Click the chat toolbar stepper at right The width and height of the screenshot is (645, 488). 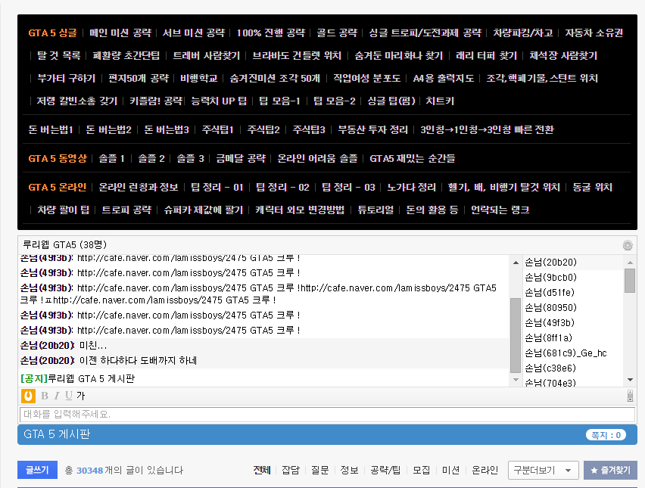coord(630,396)
